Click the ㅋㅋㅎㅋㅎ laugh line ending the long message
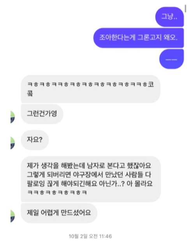 tap(57, 192)
